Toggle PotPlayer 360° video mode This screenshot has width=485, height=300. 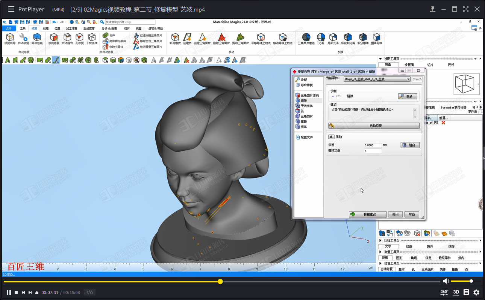444,292
